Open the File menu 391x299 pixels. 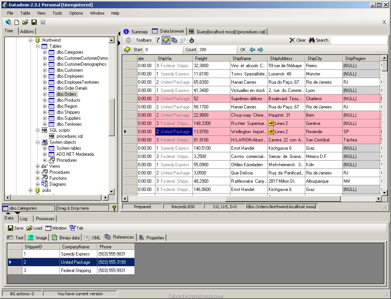pos(10,13)
